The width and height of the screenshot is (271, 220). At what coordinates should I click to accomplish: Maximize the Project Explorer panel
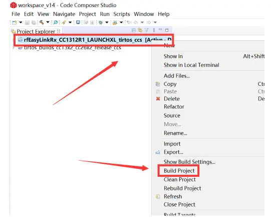(x=167, y=30)
